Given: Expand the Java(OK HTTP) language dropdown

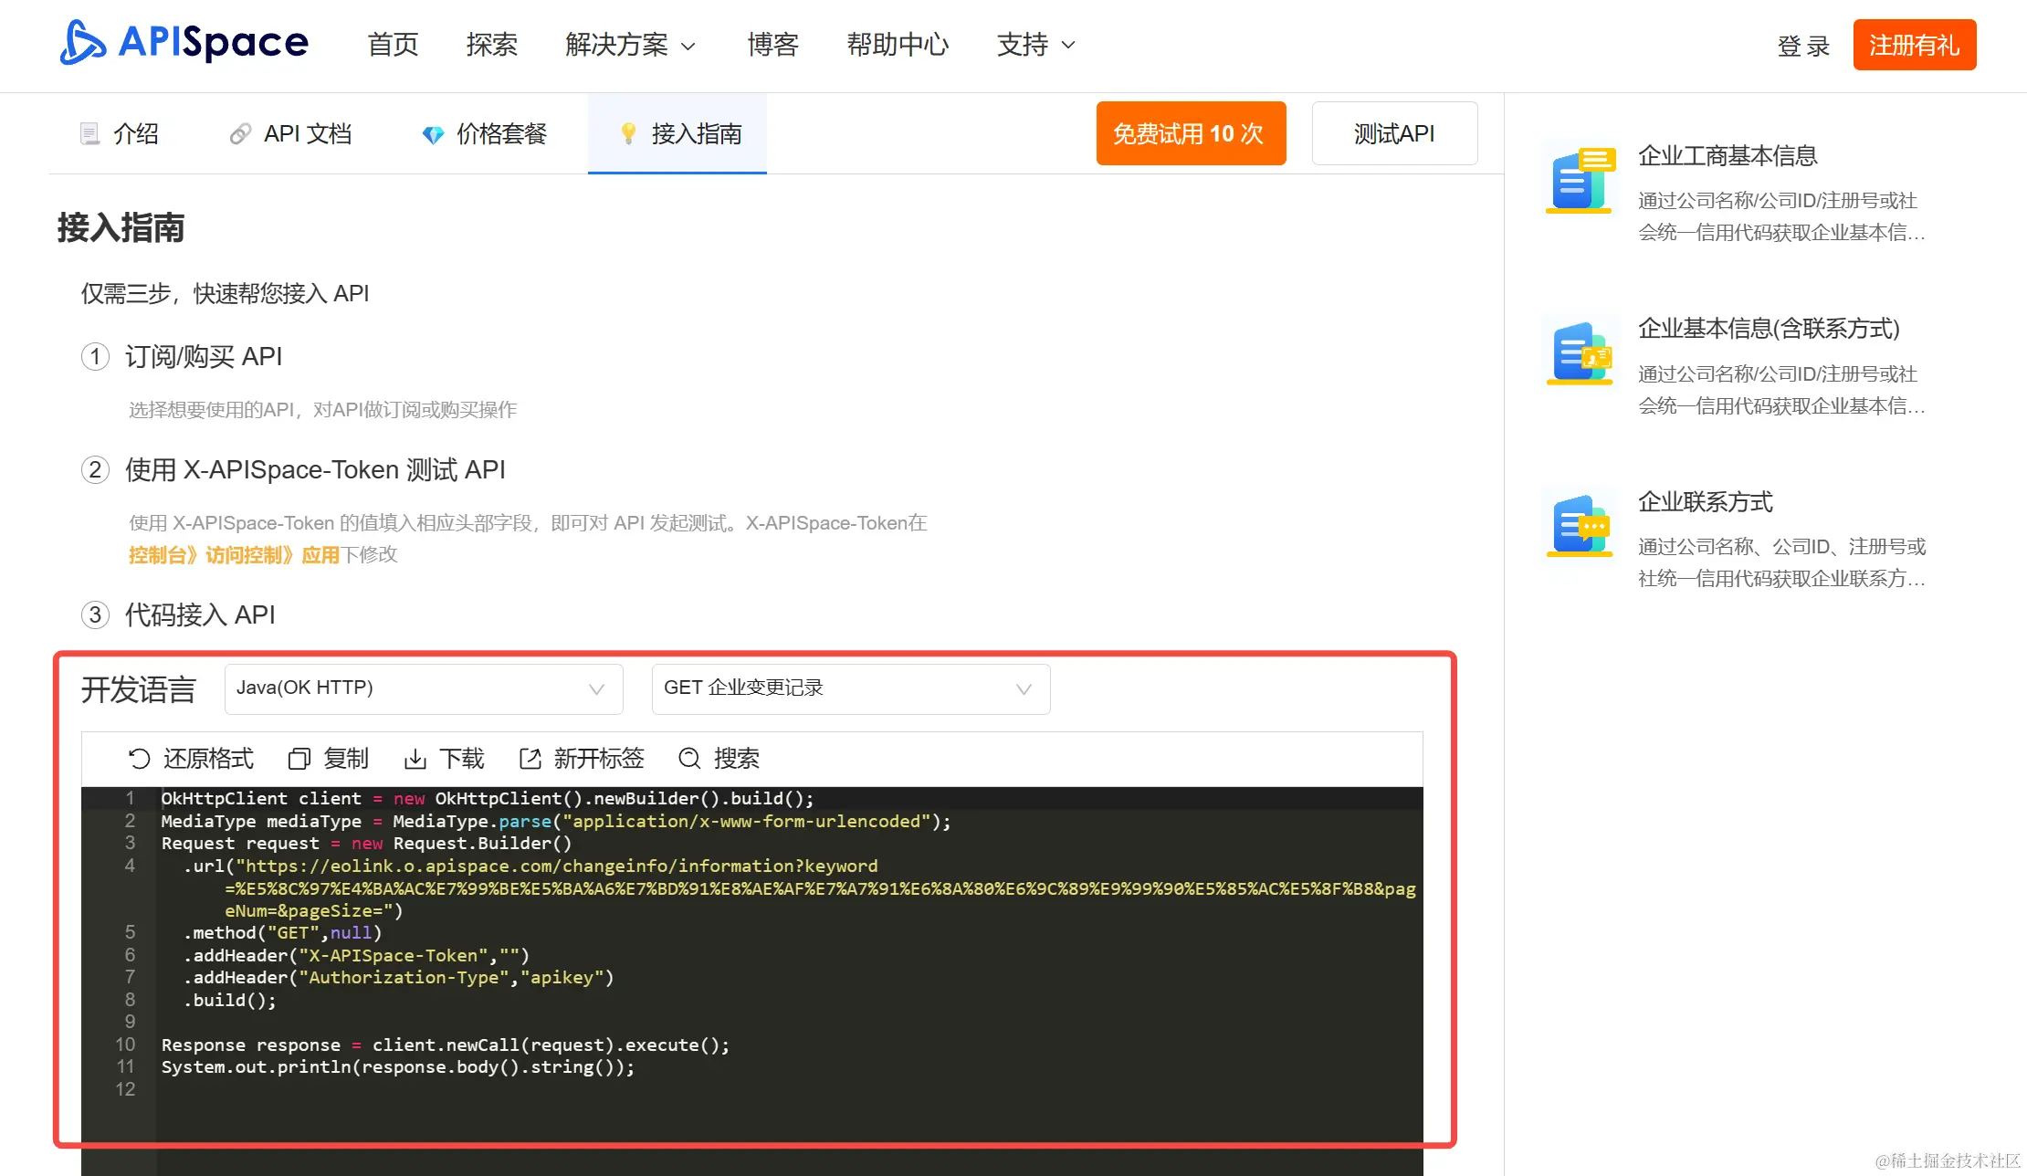Looking at the screenshot, I should point(423,688).
